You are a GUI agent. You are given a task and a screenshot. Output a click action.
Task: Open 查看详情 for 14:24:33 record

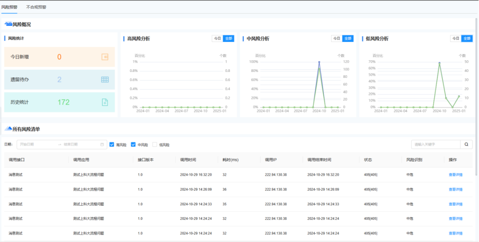(456, 204)
